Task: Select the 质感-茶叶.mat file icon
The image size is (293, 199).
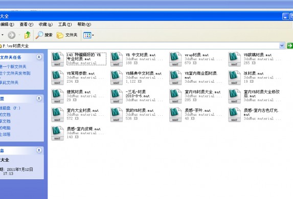Action: coord(175,114)
